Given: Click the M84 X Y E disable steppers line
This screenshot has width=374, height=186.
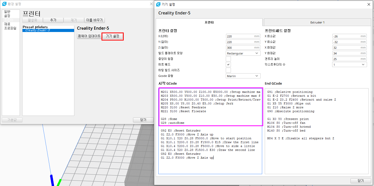Looking at the screenshot, I should point(301,138).
